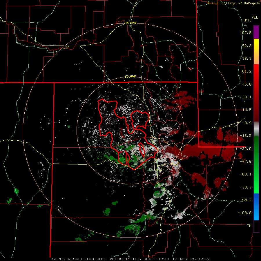Select the -32.0 velocity scale value

[x=246, y=149]
